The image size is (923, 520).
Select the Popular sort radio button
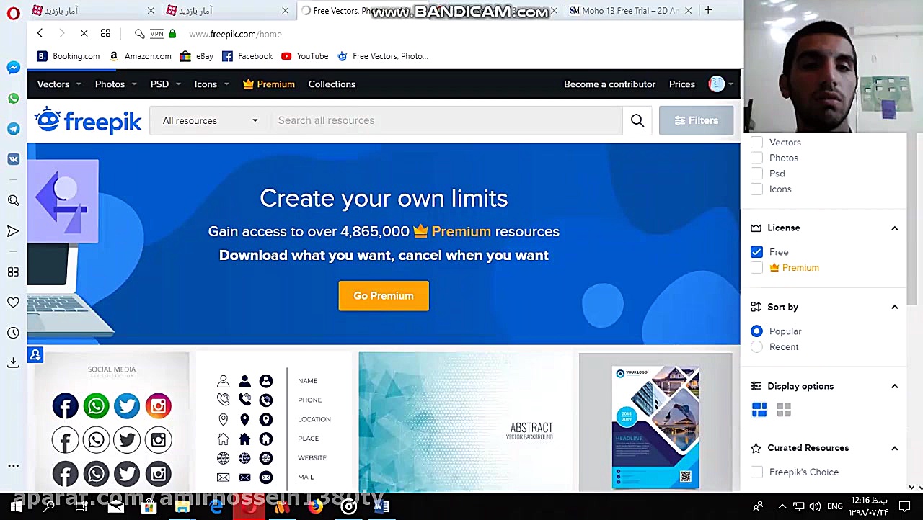coord(756,331)
